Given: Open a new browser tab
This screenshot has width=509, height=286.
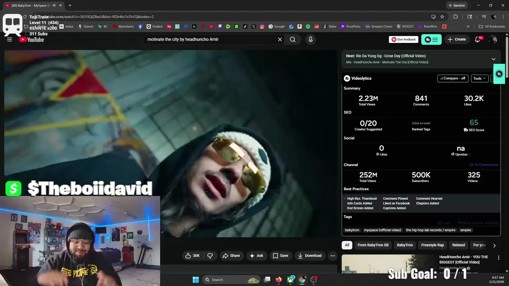Looking at the screenshot, I should 70,6.
